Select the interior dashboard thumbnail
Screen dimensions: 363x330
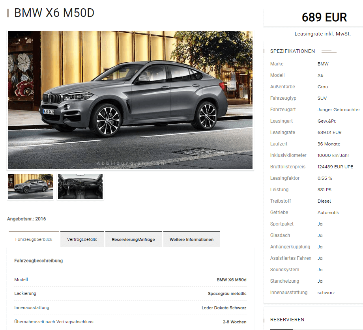(80, 186)
